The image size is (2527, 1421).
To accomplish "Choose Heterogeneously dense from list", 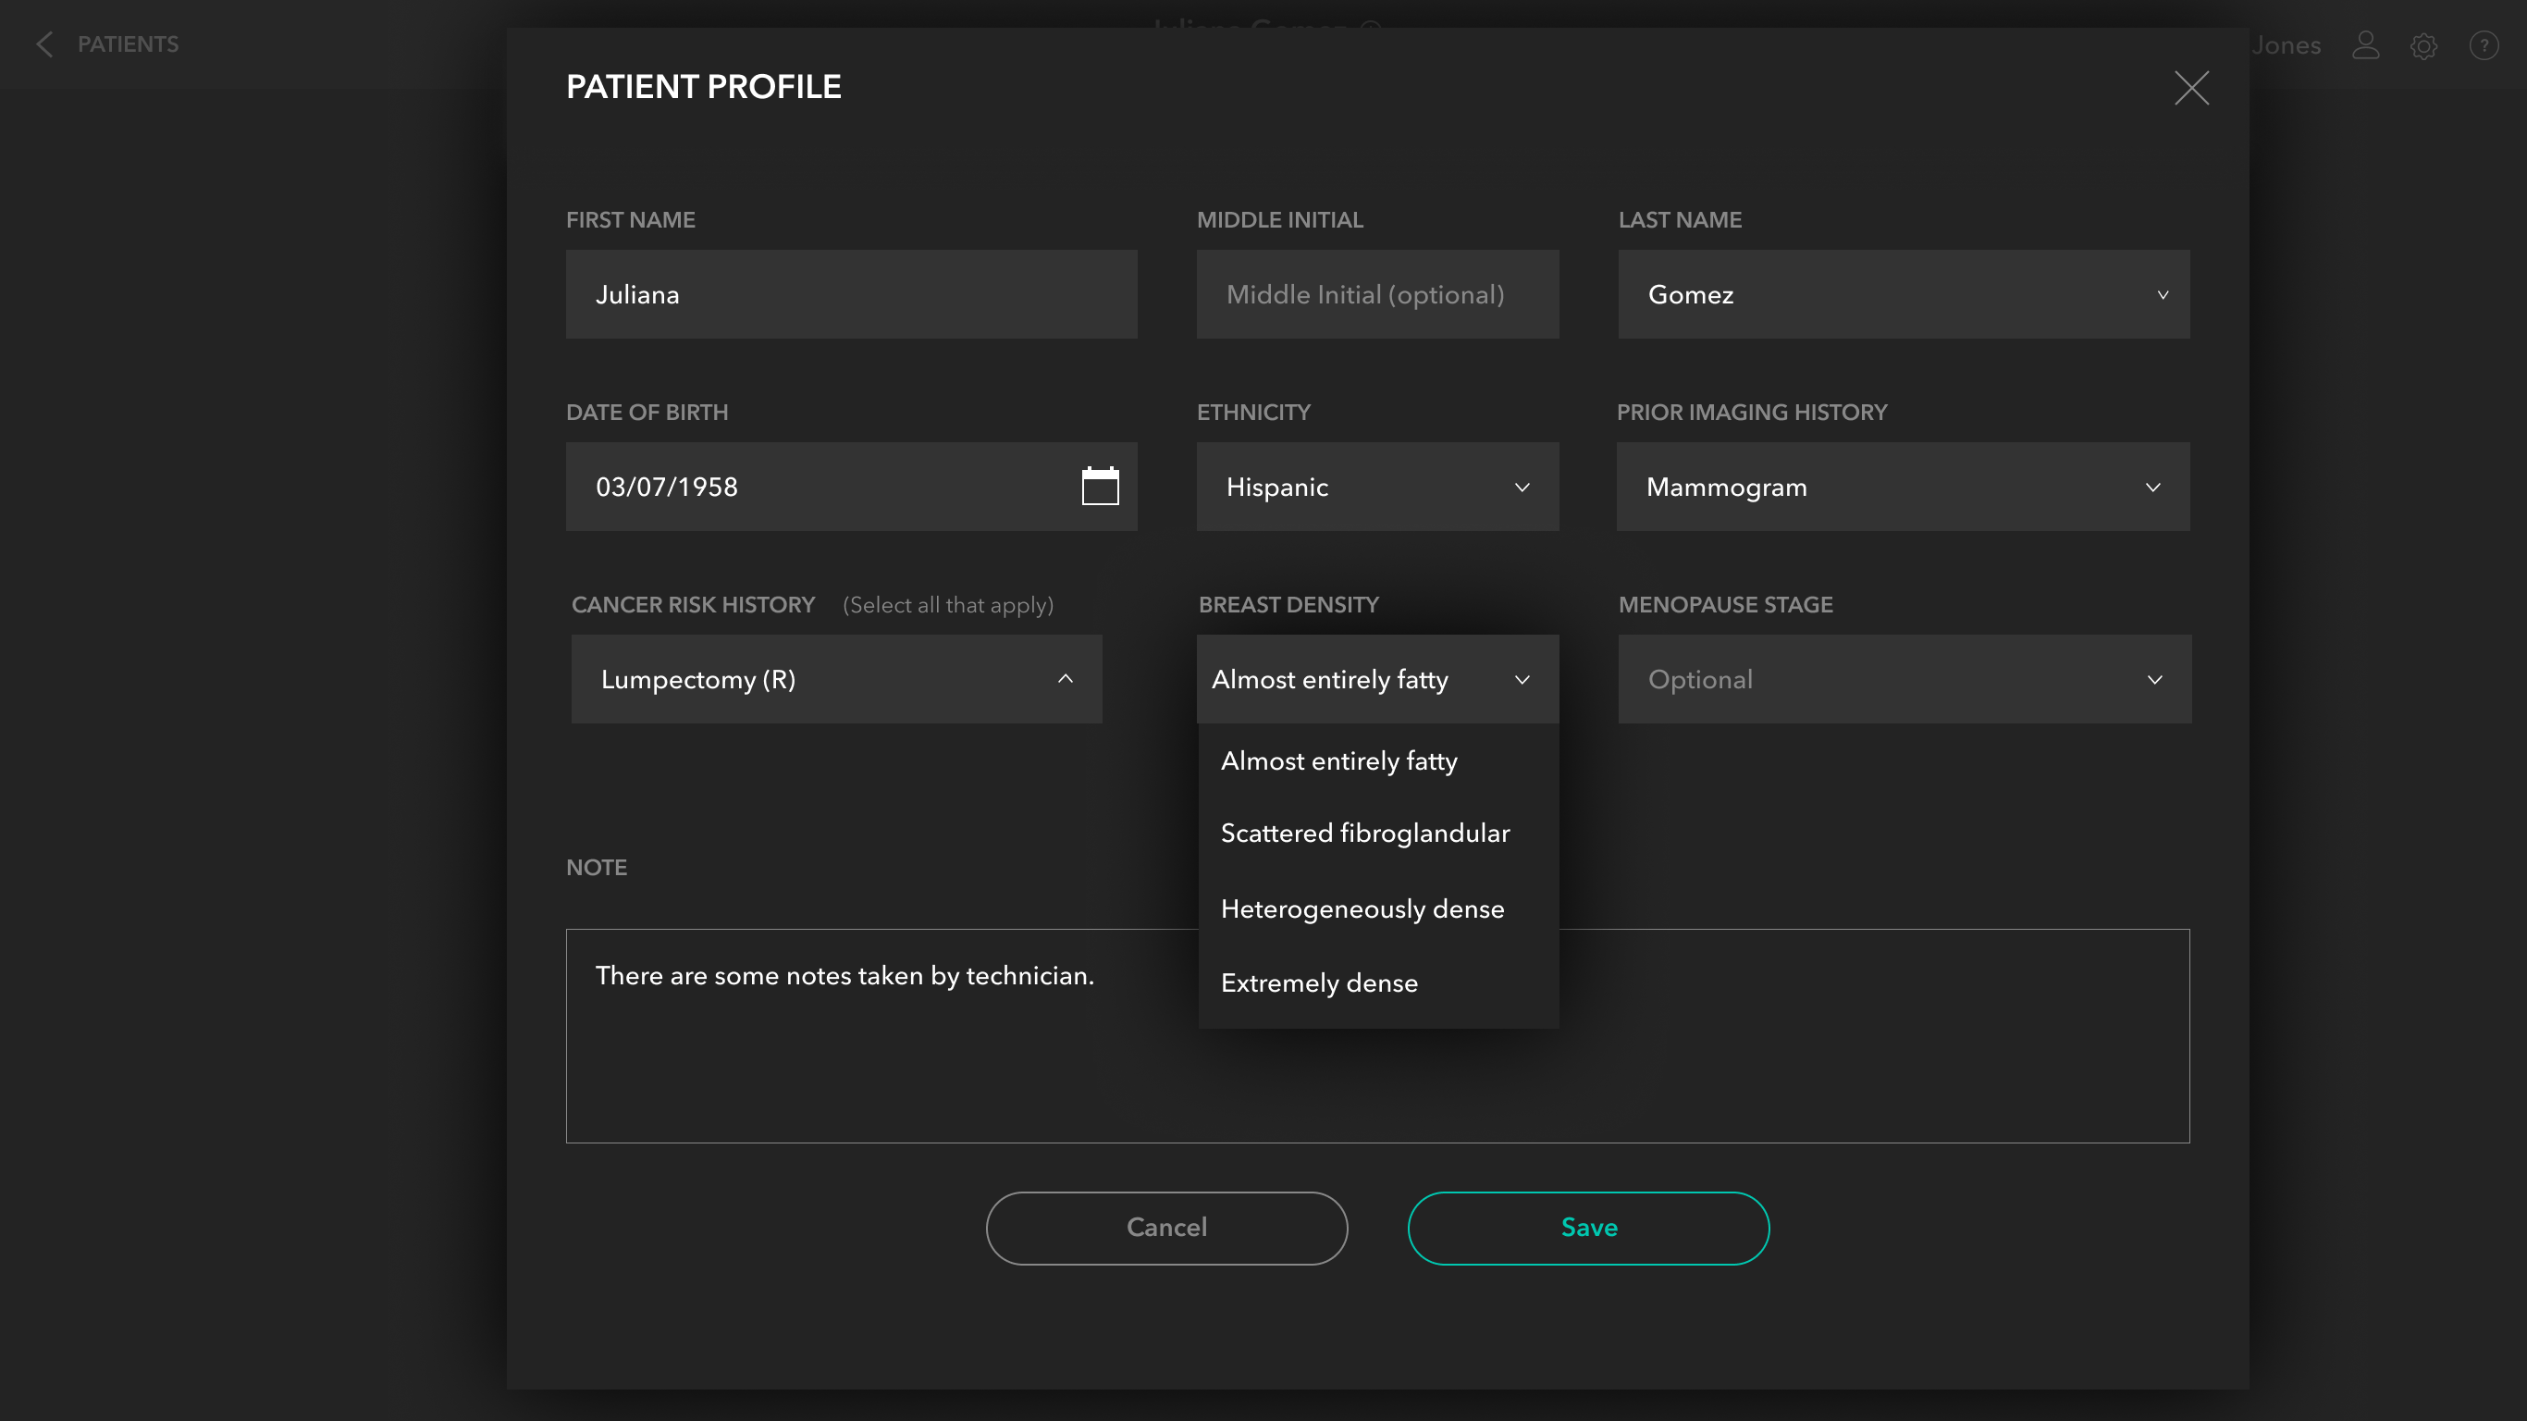I will (x=1362, y=908).
